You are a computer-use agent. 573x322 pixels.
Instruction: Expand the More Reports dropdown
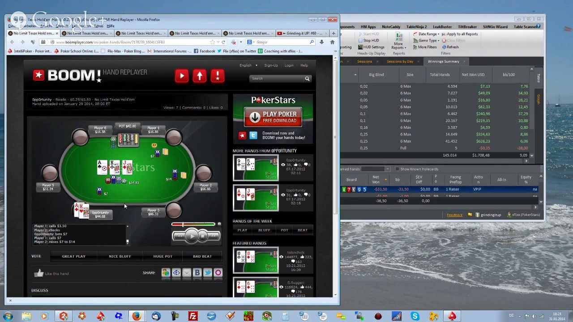pos(398,41)
